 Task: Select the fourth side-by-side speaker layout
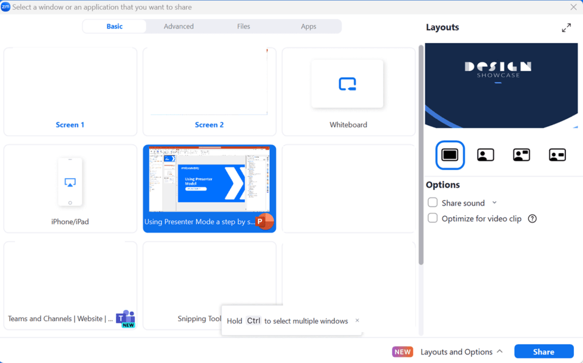coord(557,155)
